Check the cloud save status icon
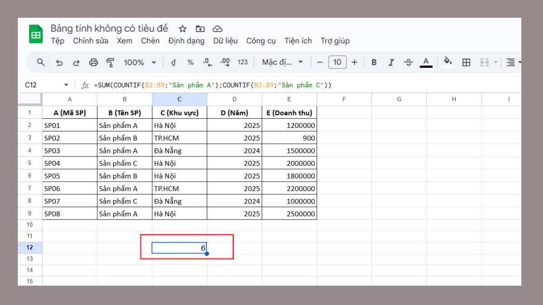Screen dimensions: 543x305 pos(218,29)
